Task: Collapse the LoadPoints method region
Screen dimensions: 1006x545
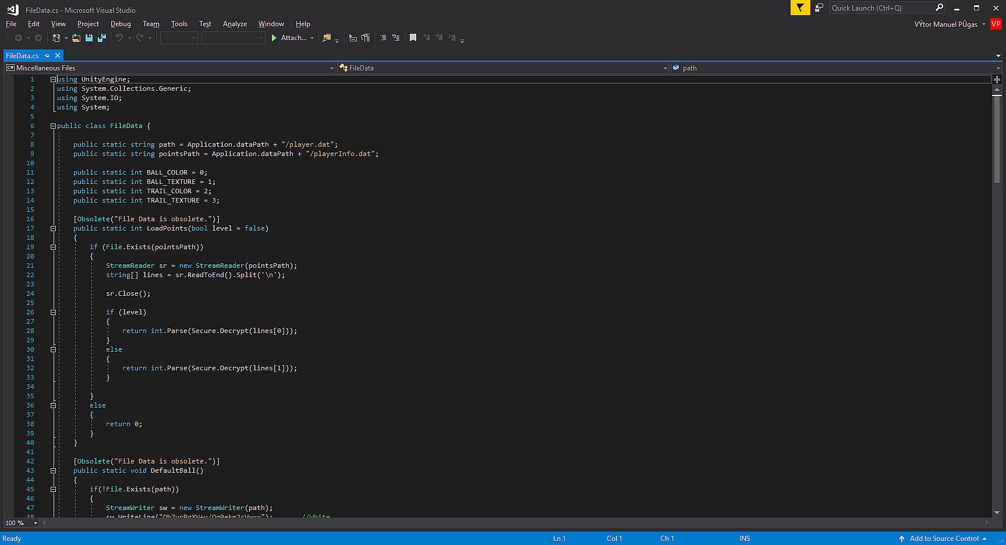Action: (x=53, y=228)
